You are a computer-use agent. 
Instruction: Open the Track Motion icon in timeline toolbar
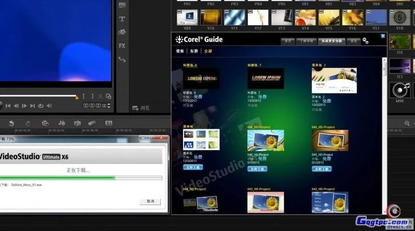pos(92,123)
